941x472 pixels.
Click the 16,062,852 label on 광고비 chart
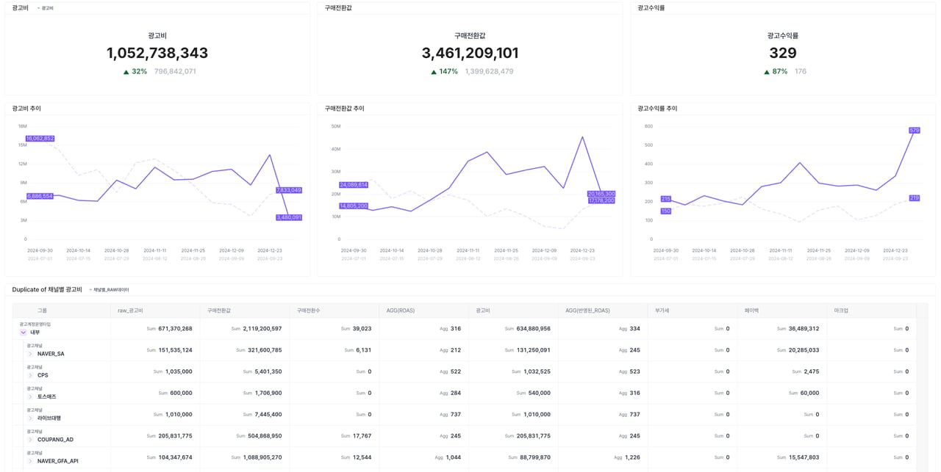point(40,139)
